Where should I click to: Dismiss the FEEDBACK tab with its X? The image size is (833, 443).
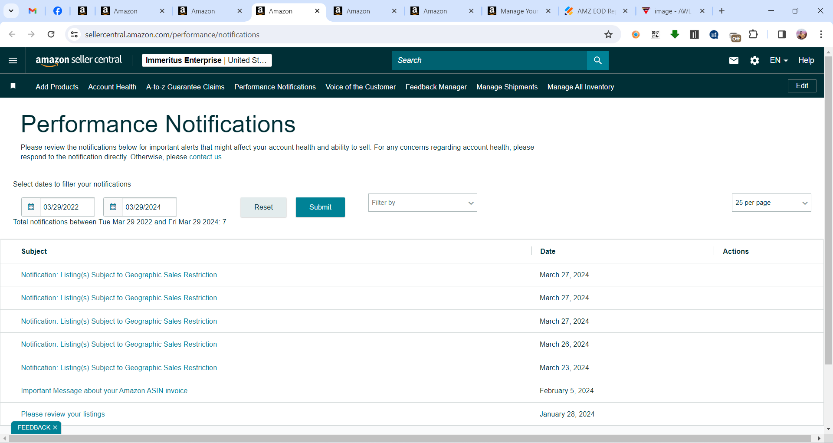pos(55,427)
